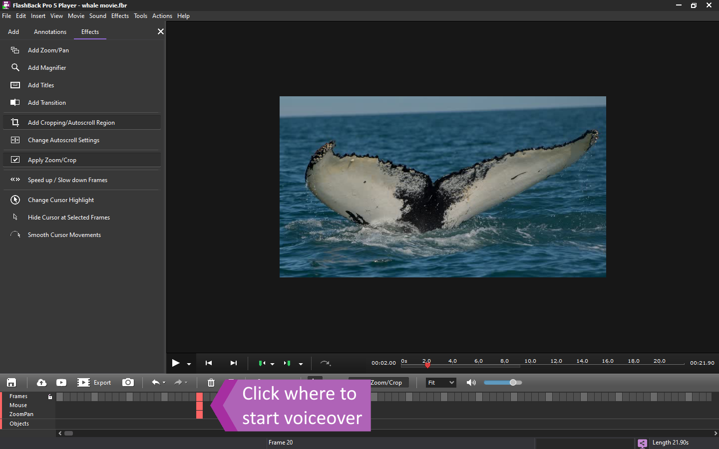
Task: Expand the mark-out selection dropdown arrow
Action: point(301,364)
